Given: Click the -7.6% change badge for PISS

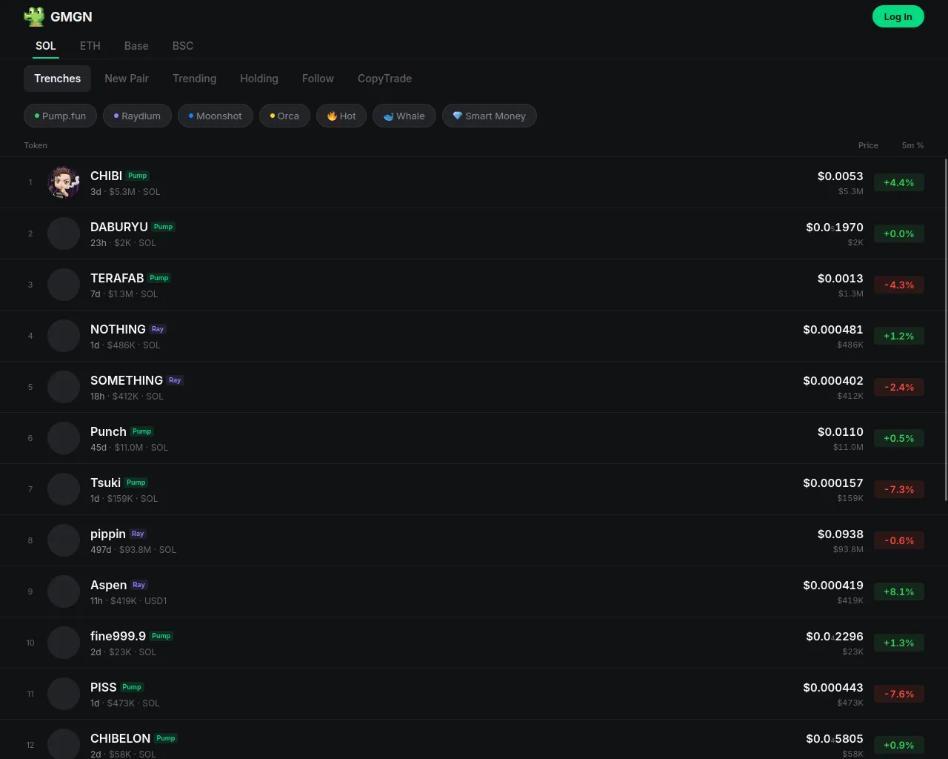Looking at the screenshot, I should tap(899, 694).
